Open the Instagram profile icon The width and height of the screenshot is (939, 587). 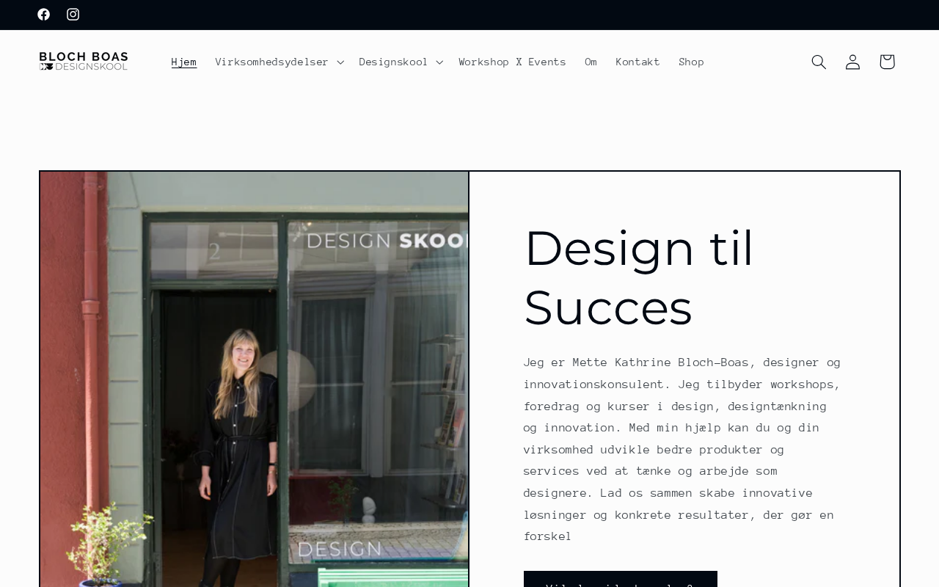click(x=73, y=15)
